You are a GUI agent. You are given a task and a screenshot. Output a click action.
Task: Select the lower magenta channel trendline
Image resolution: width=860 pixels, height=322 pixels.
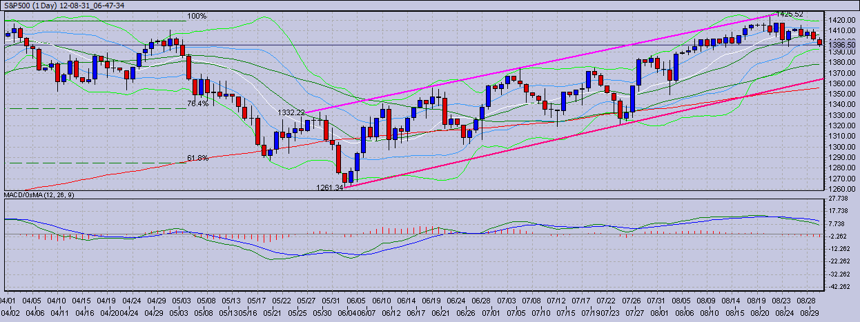583,133
